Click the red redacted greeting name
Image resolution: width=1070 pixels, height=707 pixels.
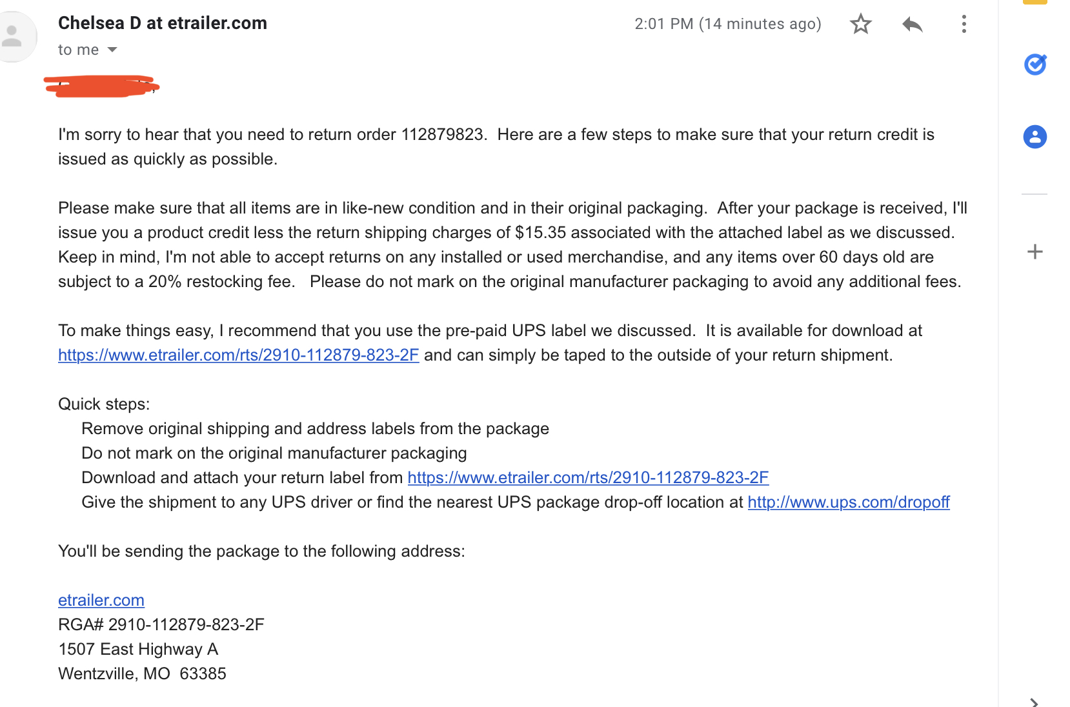point(101,86)
